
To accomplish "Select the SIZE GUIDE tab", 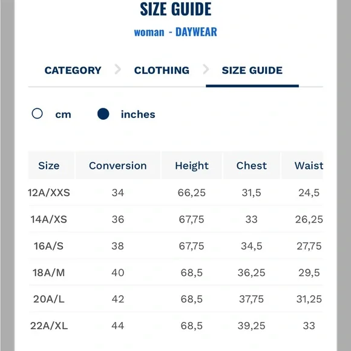I will (x=252, y=70).
